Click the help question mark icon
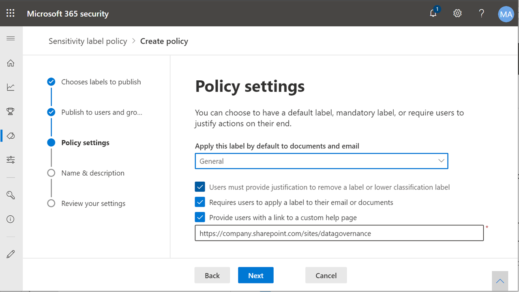The image size is (519, 292). click(x=481, y=13)
